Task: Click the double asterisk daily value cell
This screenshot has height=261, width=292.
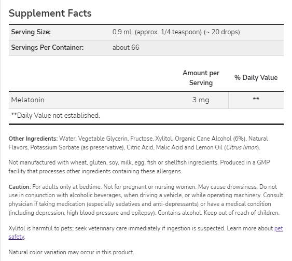Action: (256, 99)
